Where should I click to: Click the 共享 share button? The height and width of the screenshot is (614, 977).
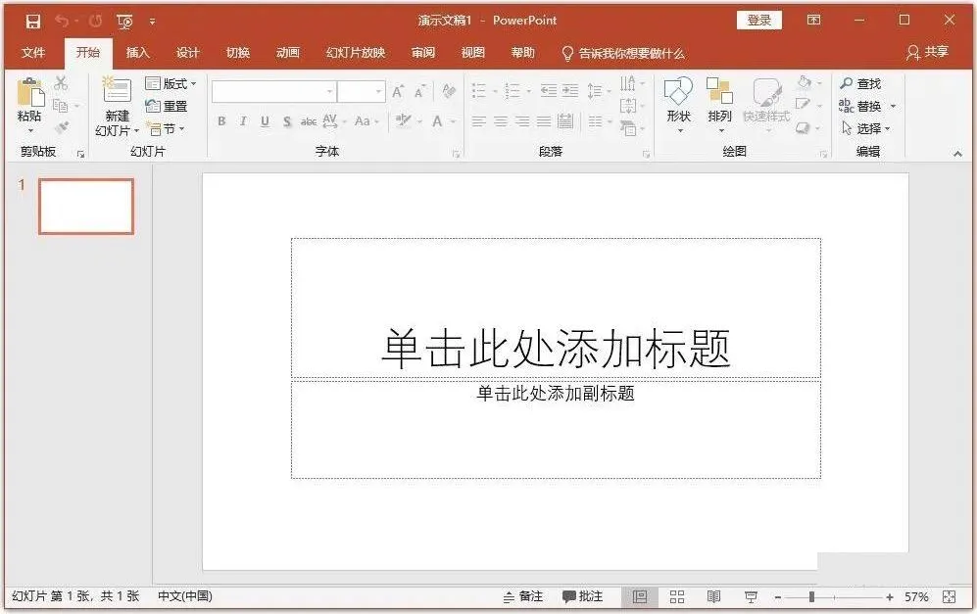click(927, 52)
